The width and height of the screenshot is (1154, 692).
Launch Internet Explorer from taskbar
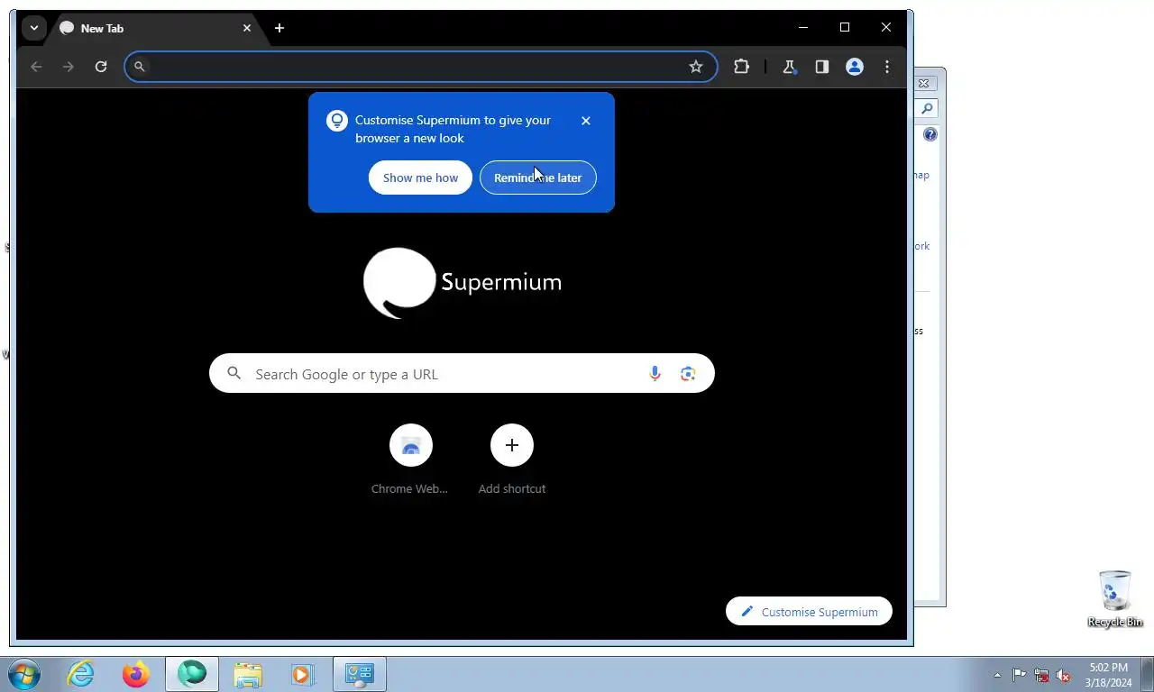pos(81,674)
